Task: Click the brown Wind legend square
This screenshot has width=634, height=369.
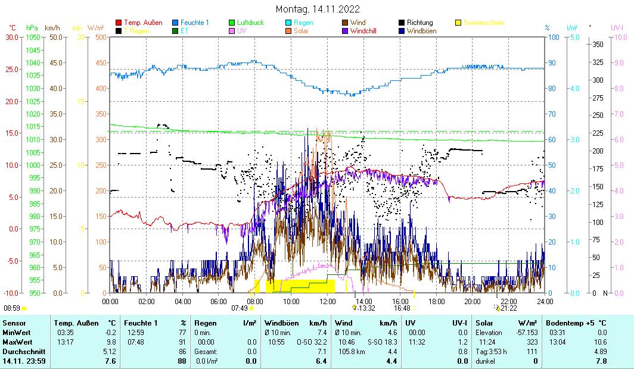Action: point(346,23)
